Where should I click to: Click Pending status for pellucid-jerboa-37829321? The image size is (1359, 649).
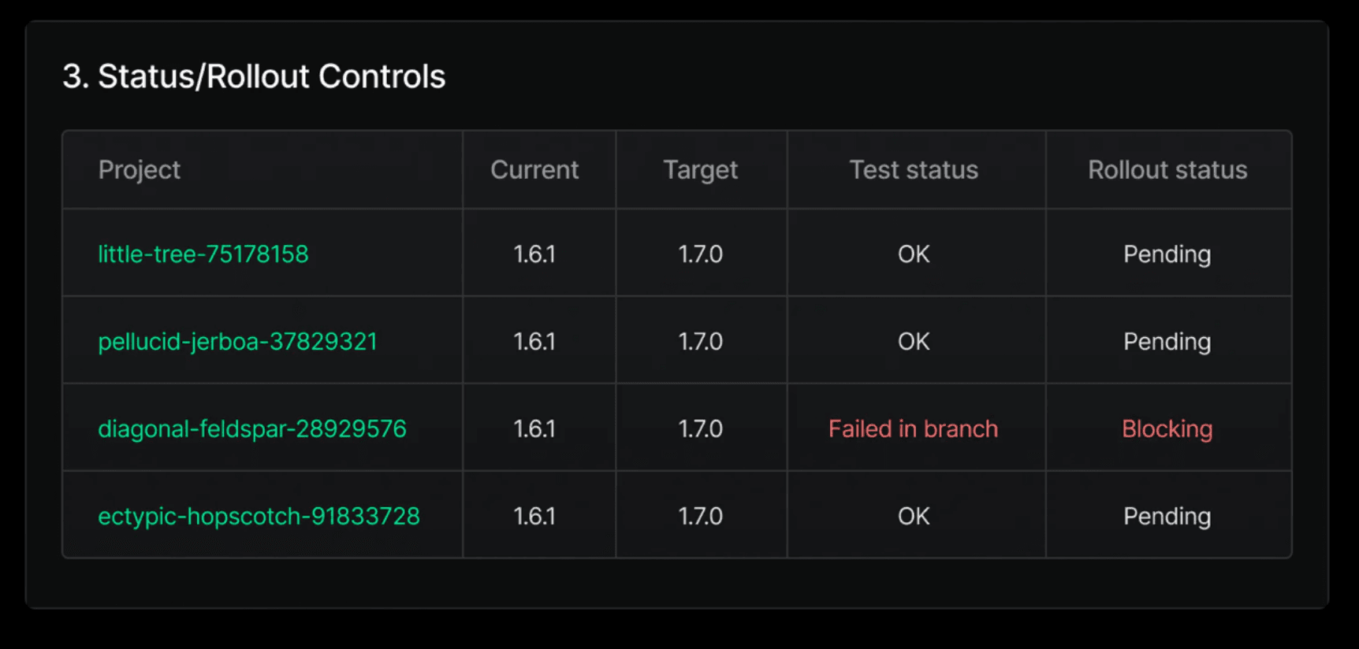tap(1167, 342)
